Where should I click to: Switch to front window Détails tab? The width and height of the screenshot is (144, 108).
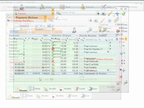click(x=35, y=88)
